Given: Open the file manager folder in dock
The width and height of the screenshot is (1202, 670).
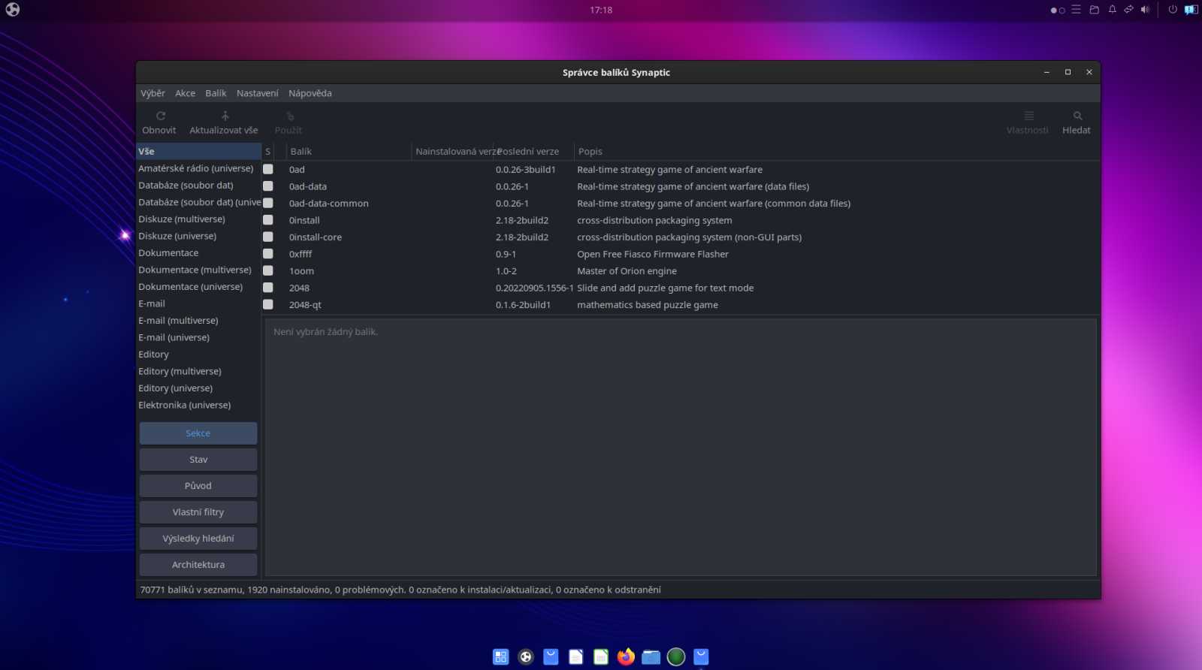Looking at the screenshot, I should [x=651, y=656].
